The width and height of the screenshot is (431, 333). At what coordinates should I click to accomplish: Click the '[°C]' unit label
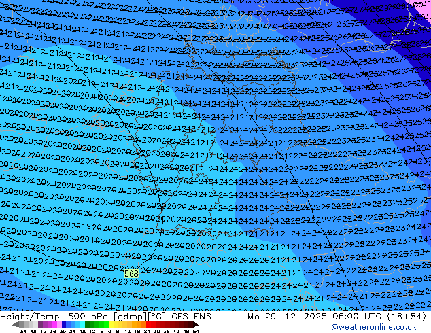click(x=157, y=317)
